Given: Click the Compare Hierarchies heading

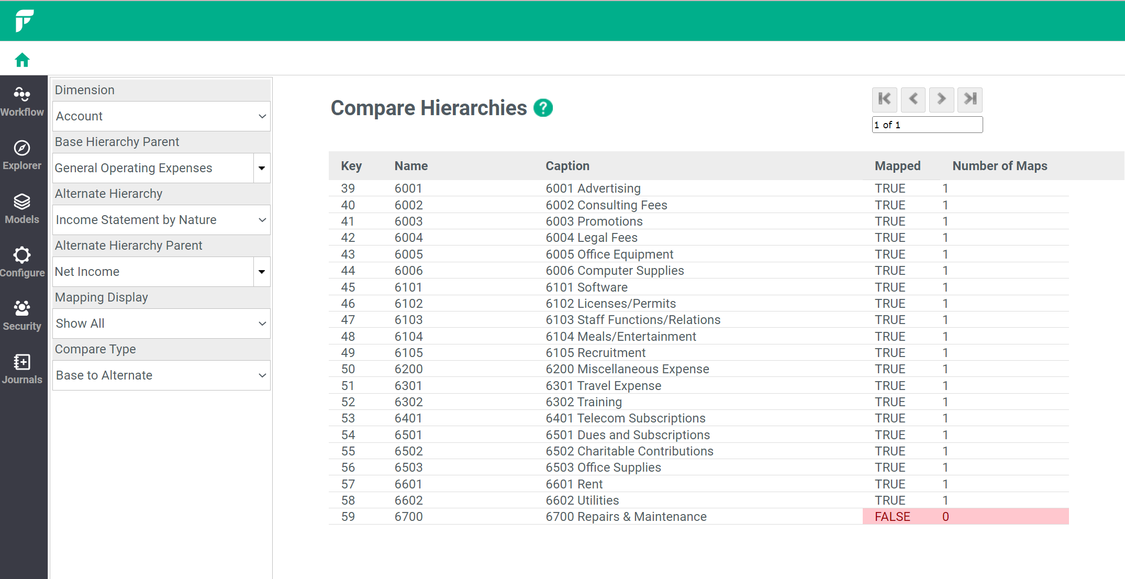Looking at the screenshot, I should [429, 108].
